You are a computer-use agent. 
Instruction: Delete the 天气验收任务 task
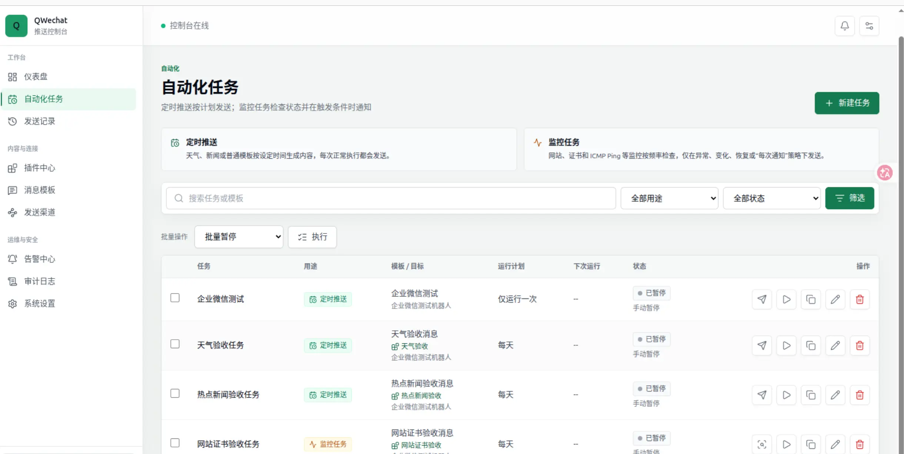coord(860,346)
